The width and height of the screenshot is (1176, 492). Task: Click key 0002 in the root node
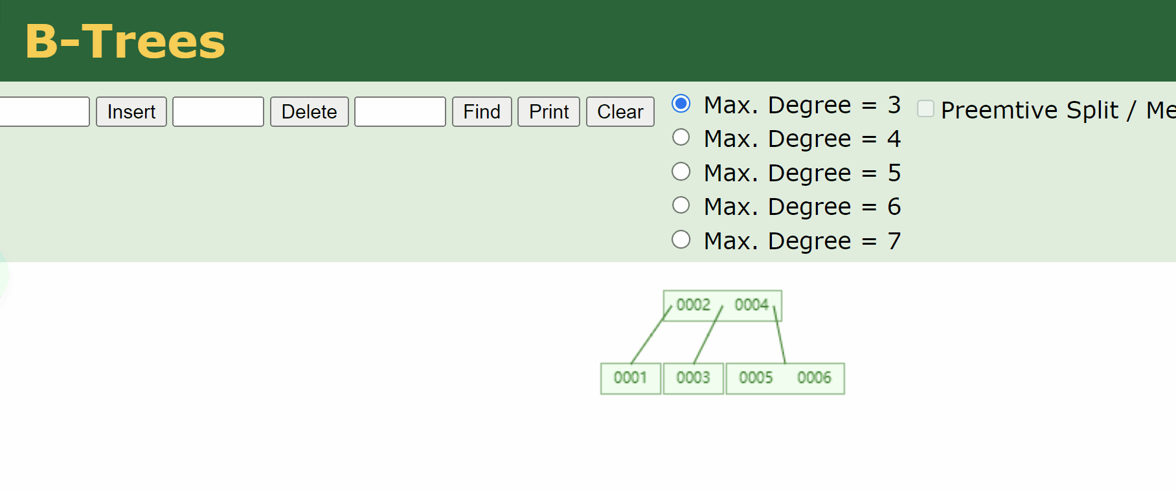(693, 305)
